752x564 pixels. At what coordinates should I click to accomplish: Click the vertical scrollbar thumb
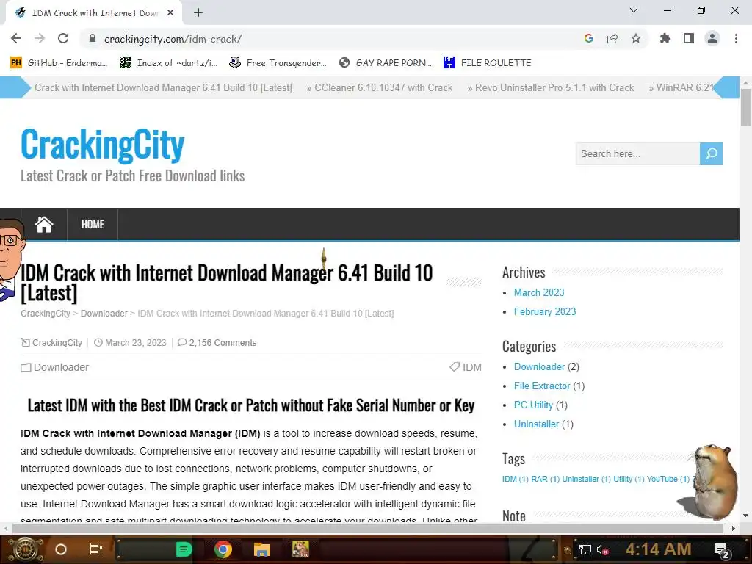(x=746, y=107)
